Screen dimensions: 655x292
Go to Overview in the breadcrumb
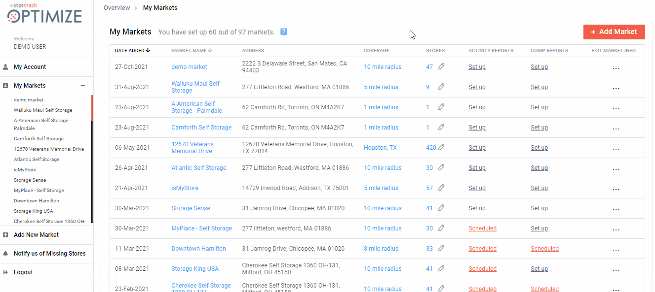click(x=117, y=8)
